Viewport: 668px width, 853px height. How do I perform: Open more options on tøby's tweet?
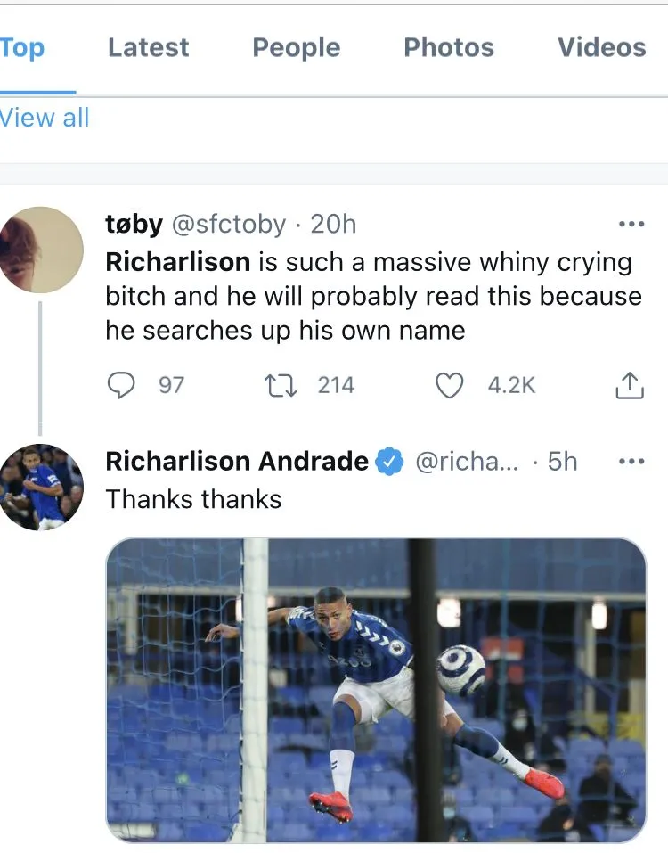point(631,225)
